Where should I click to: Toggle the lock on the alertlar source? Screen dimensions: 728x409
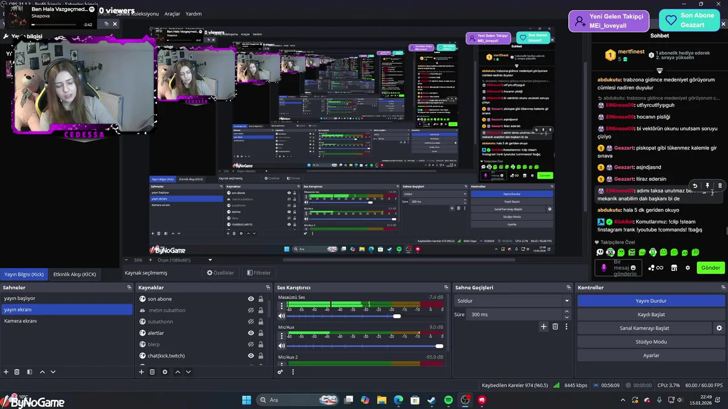260,333
